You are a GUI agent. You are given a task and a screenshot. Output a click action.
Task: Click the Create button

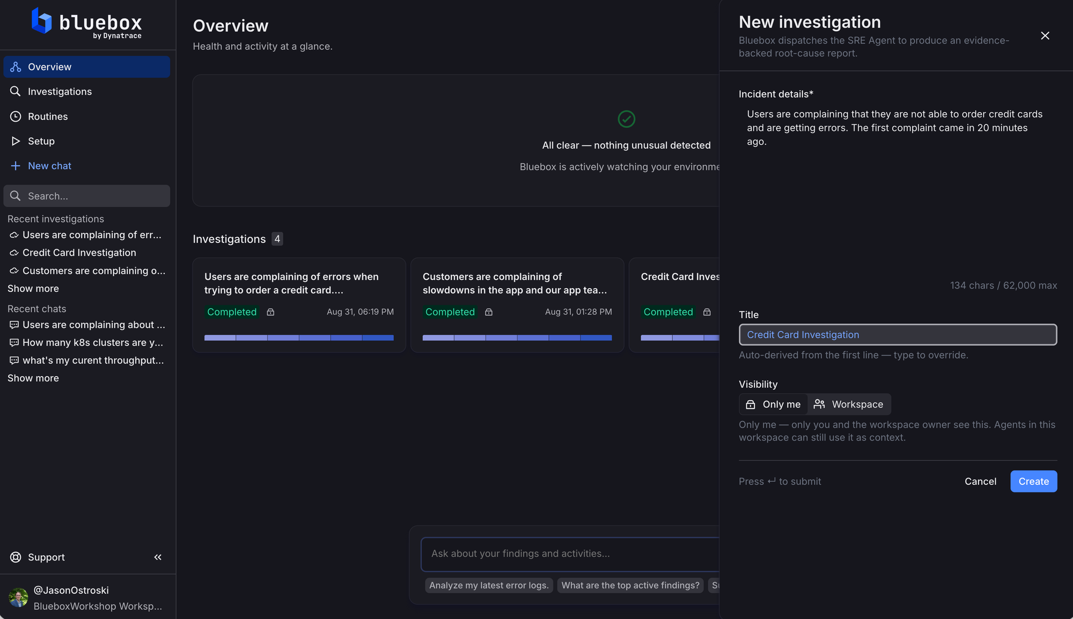coord(1033,481)
